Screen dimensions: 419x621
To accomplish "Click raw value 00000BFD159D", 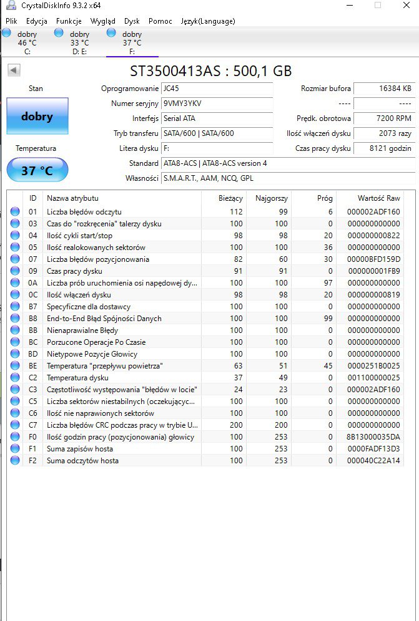I will [373, 259].
